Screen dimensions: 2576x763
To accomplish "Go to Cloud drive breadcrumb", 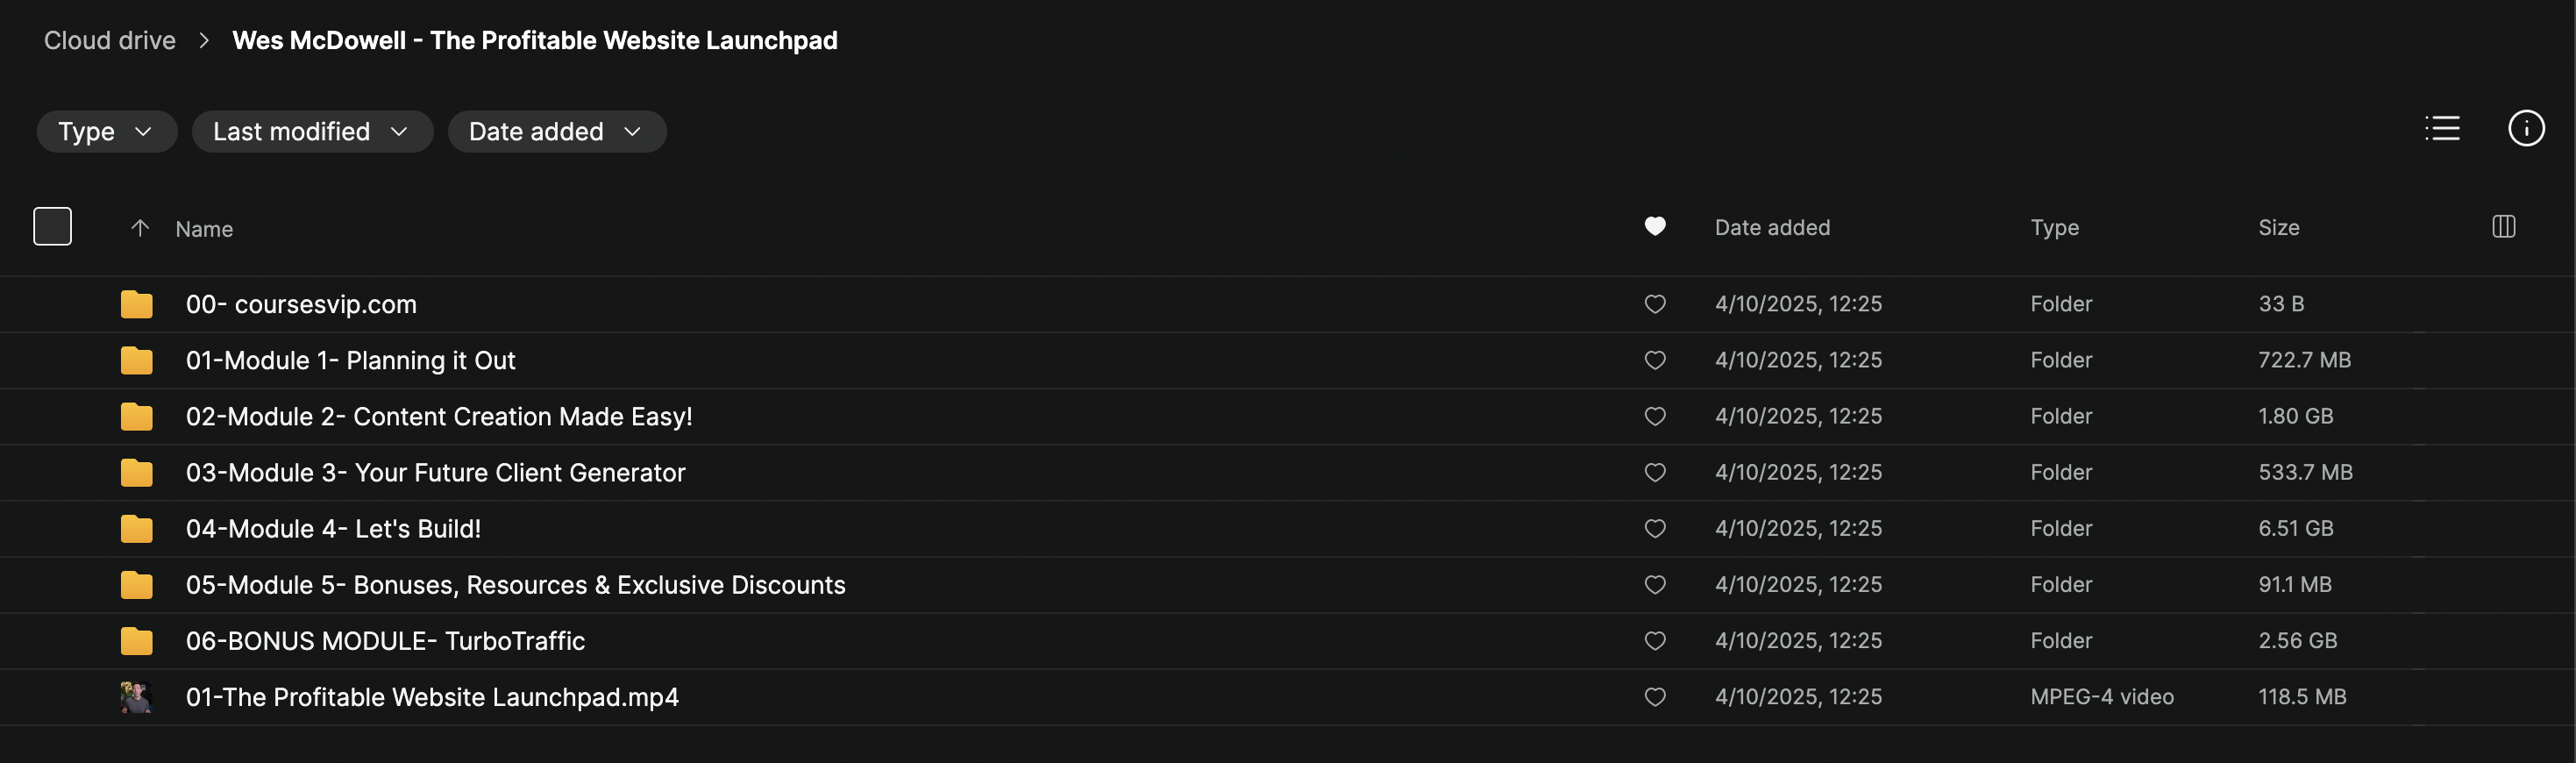I will point(110,41).
